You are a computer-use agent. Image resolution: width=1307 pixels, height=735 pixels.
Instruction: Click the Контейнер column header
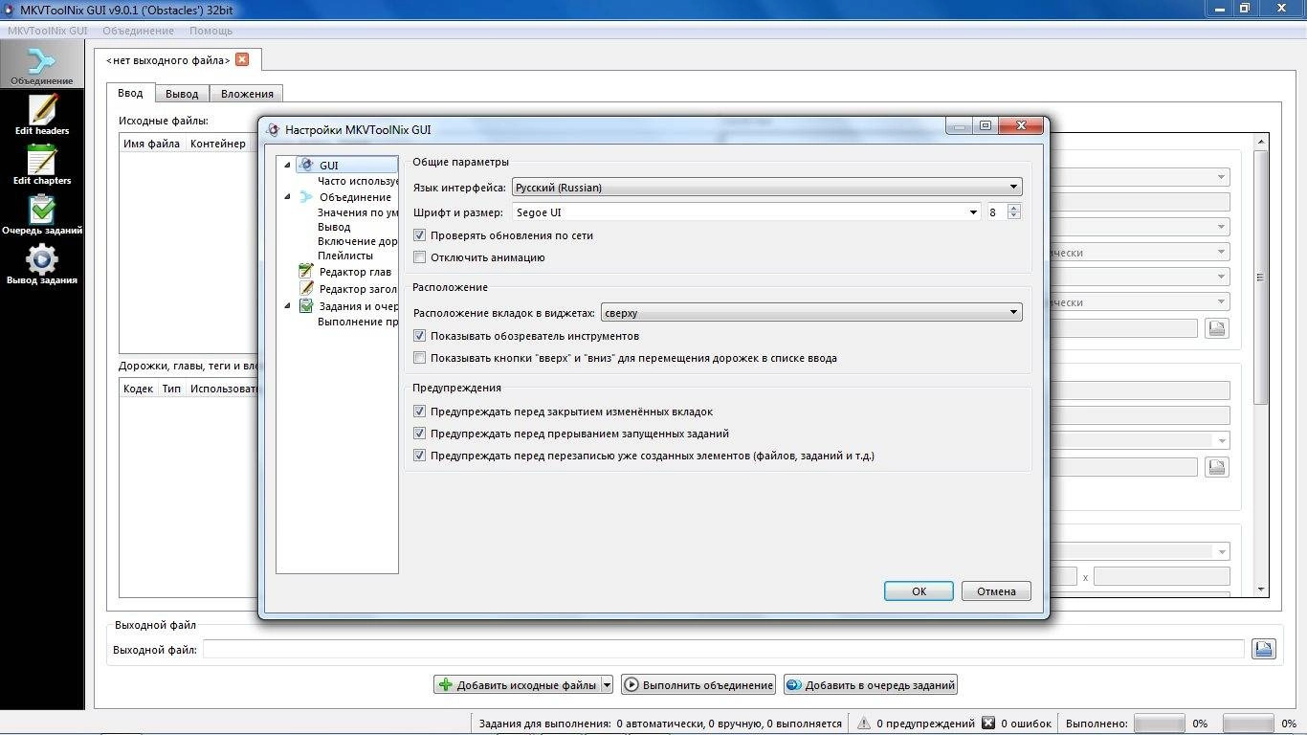218,144
